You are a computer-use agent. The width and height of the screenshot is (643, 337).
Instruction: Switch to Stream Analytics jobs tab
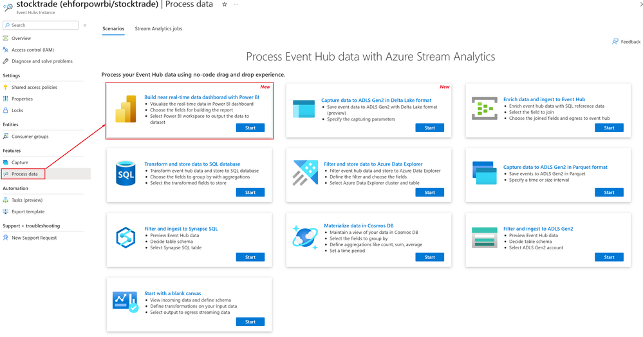(158, 29)
